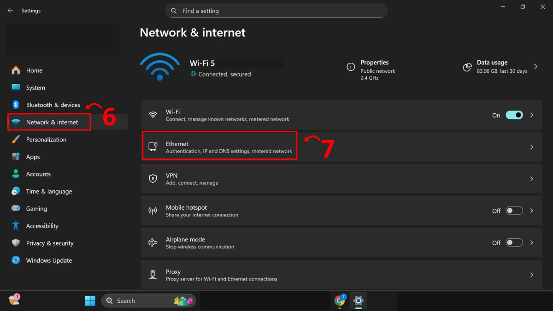
Task: Click the Airplane mode icon
Action: (153, 242)
